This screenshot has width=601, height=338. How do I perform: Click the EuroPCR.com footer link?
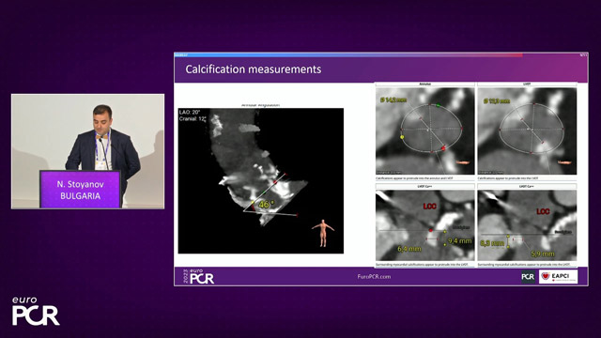point(374,276)
